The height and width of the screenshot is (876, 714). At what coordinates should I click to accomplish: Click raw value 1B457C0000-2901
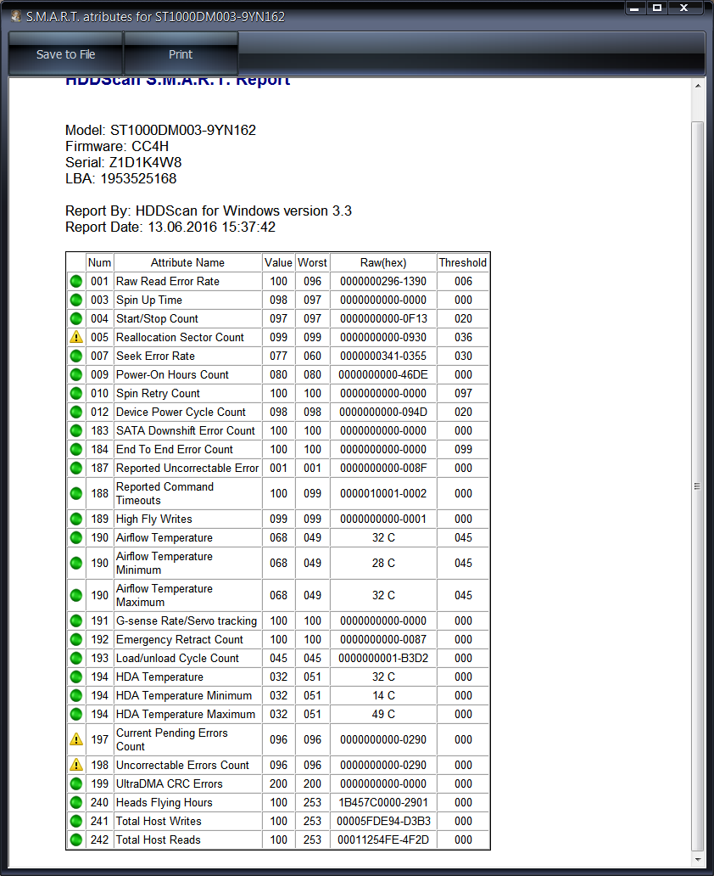pyautogui.click(x=383, y=803)
